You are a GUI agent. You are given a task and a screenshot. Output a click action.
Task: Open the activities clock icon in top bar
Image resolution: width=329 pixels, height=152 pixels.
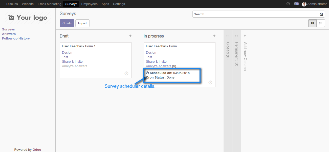click(x=288, y=4)
